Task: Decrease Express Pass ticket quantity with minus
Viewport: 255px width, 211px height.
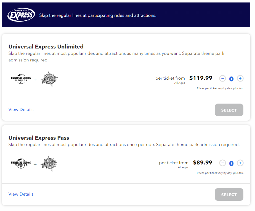Action: 222,163
